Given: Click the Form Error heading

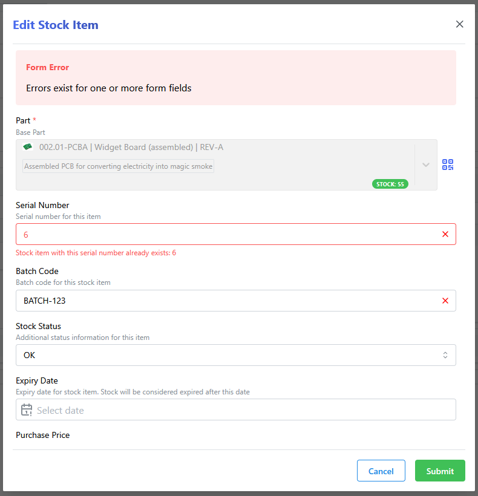Looking at the screenshot, I should tap(47, 67).
